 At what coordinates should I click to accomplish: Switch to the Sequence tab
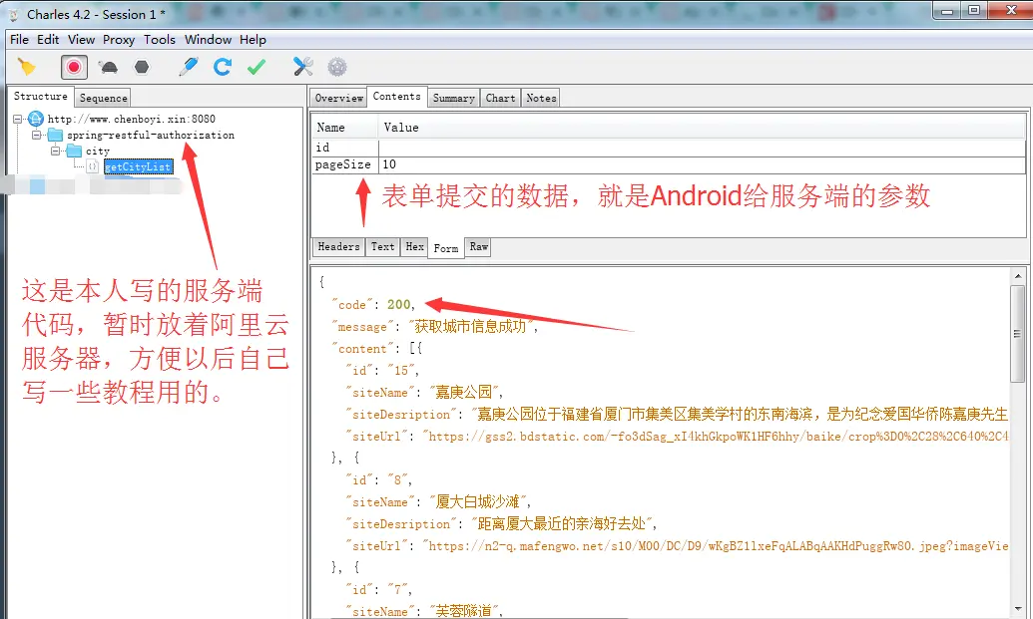103,98
